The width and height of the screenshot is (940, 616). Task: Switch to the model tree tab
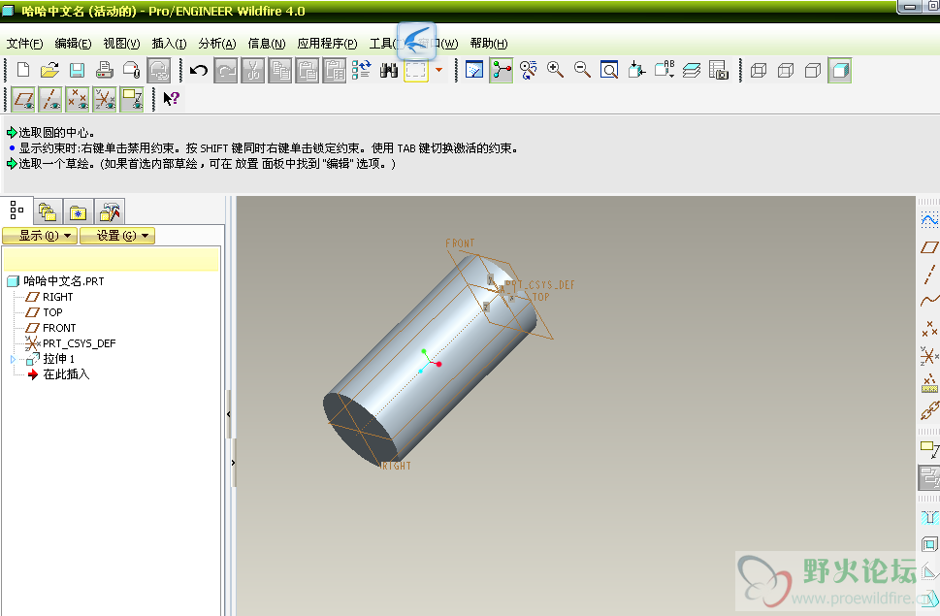tap(16, 211)
